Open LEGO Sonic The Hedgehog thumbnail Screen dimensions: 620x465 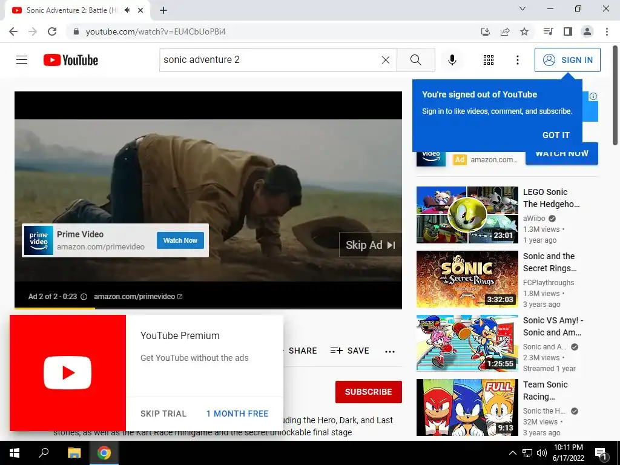[x=467, y=215]
